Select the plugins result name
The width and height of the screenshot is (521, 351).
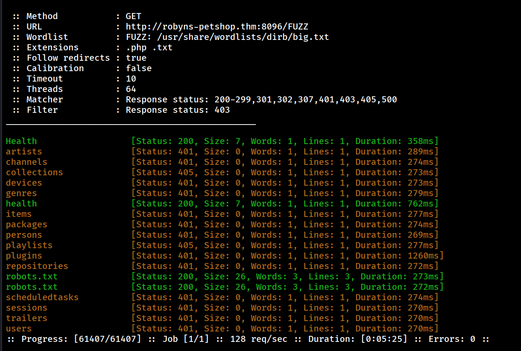[x=24, y=256]
